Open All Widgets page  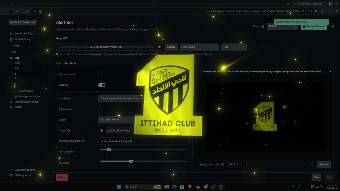pos(21,175)
